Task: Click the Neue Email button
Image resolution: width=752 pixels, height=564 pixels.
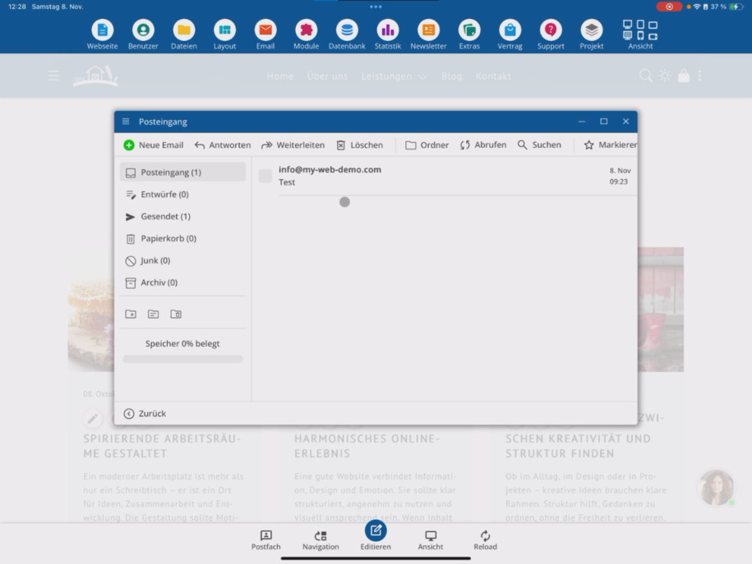Action: pos(154,144)
